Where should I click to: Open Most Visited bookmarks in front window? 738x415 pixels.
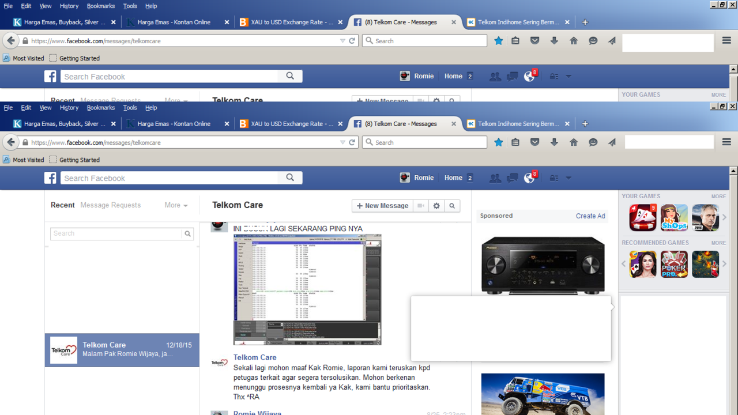[24, 160]
